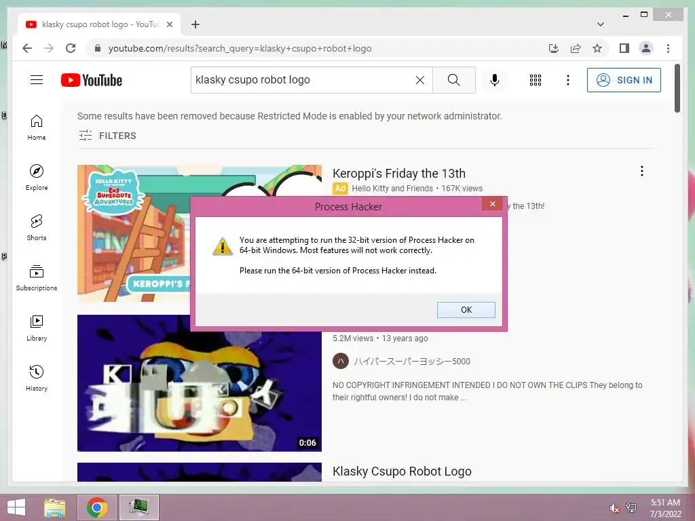Viewport: 695px width, 521px height.
Task: Open File Explorer from the taskbar
Action: tap(55, 507)
